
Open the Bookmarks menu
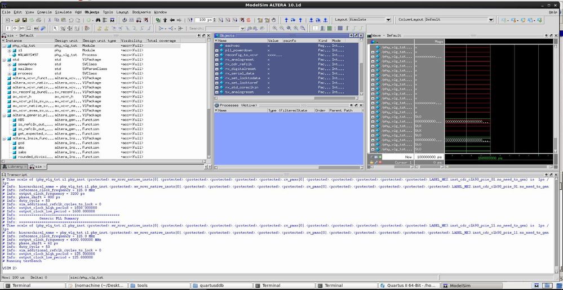click(x=141, y=12)
